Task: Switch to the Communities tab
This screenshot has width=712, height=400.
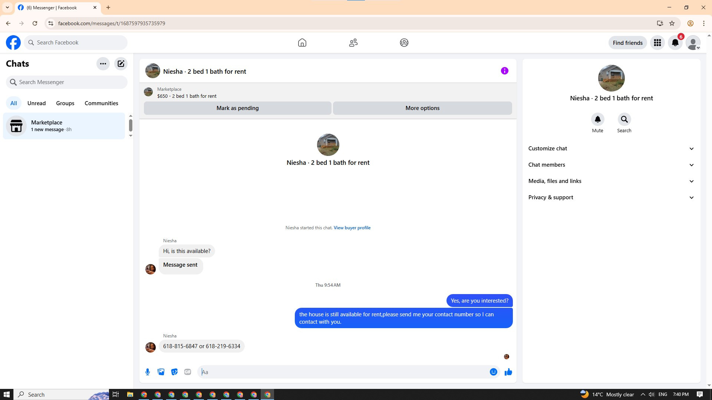Action: point(101,103)
